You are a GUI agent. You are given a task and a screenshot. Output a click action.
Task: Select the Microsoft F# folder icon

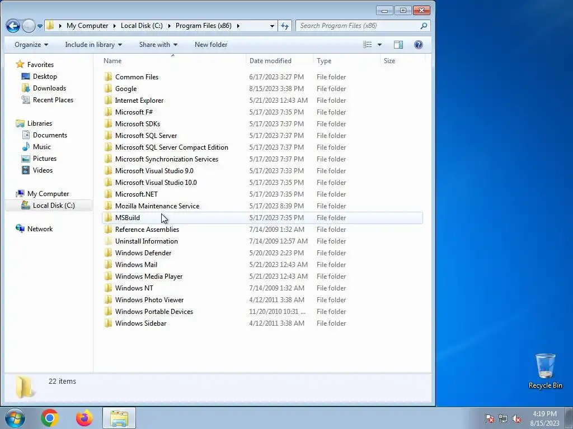[x=108, y=112]
